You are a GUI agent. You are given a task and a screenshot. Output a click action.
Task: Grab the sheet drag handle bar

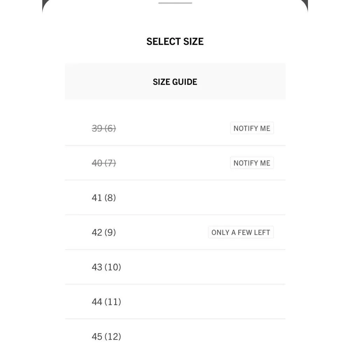(x=175, y=3)
